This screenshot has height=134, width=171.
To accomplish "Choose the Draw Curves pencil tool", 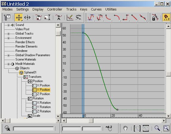I will tap(70, 17).
